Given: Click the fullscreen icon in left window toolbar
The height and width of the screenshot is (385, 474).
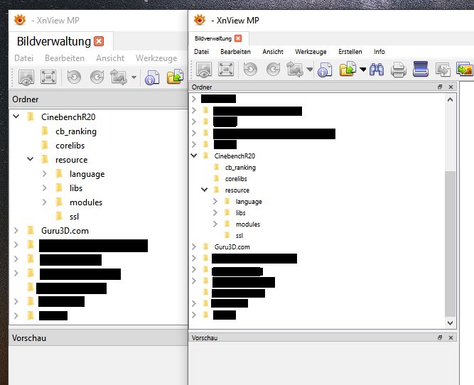Looking at the screenshot, I should (x=48, y=77).
